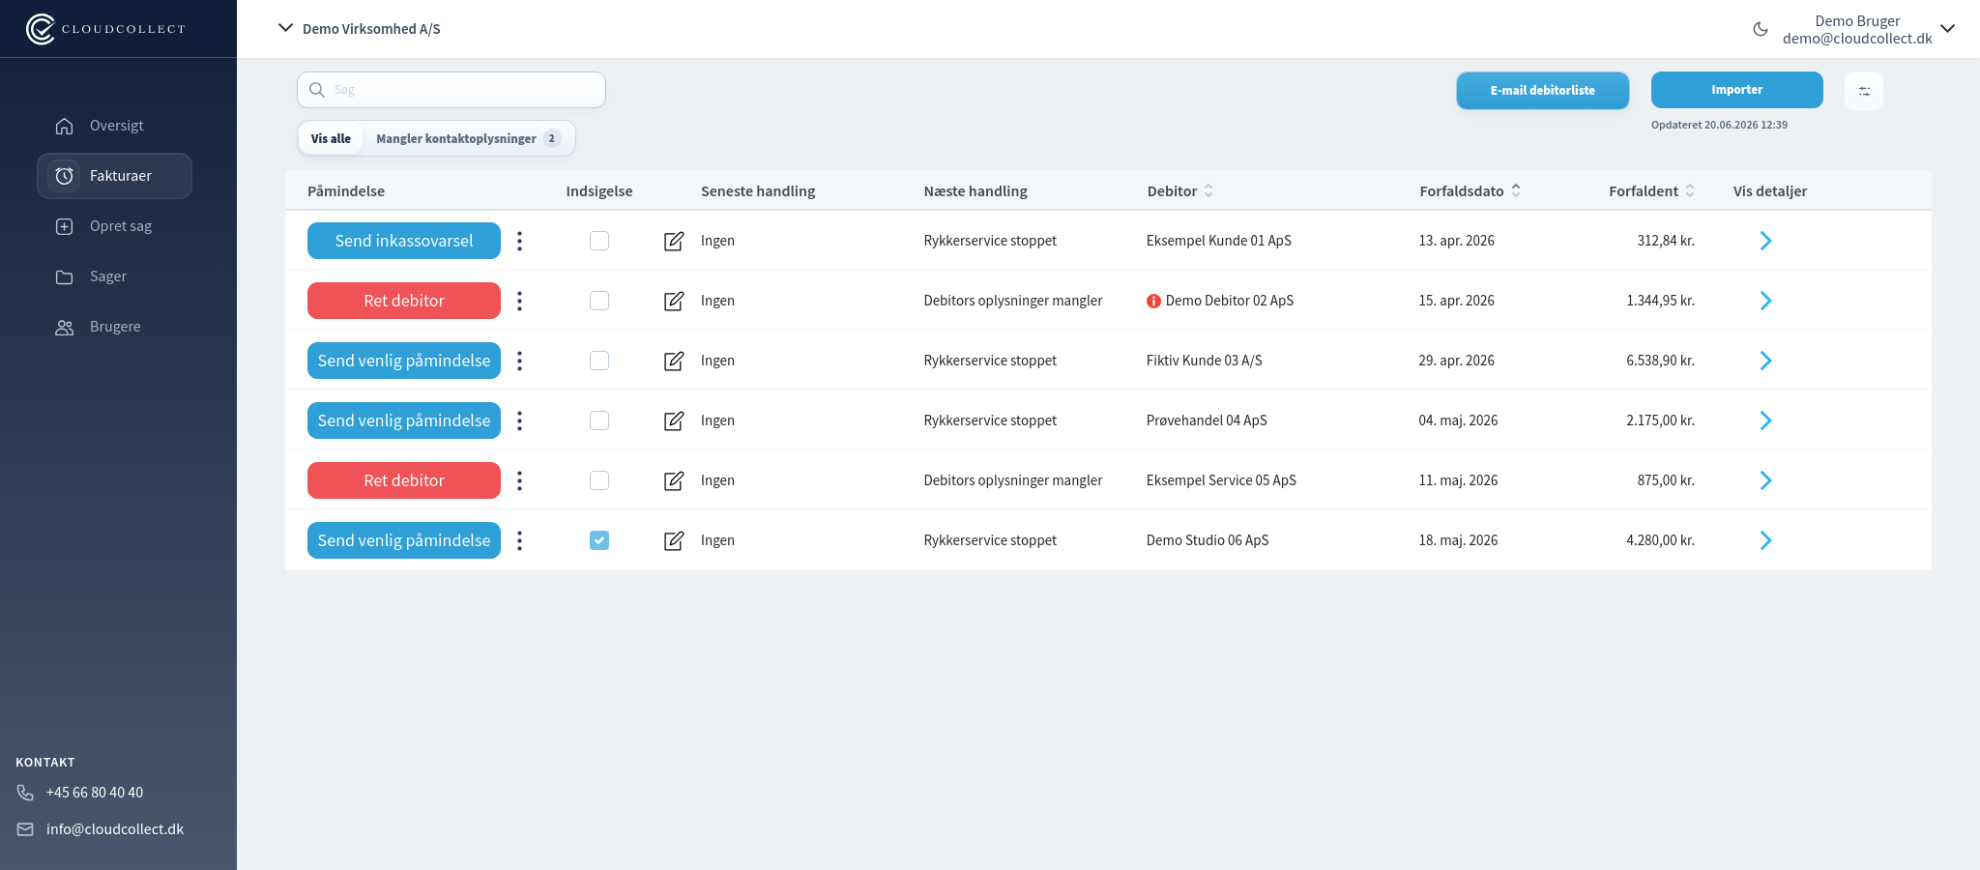The width and height of the screenshot is (1980, 870).
Task: Open Opret sag in sidebar
Action: [116, 226]
